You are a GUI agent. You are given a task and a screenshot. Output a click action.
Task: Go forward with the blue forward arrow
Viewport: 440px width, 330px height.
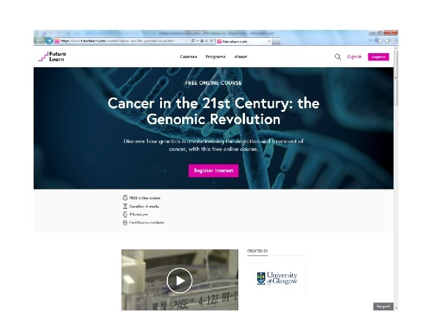coord(49,41)
